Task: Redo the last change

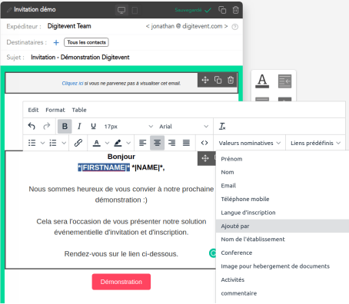Action: click(x=47, y=126)
